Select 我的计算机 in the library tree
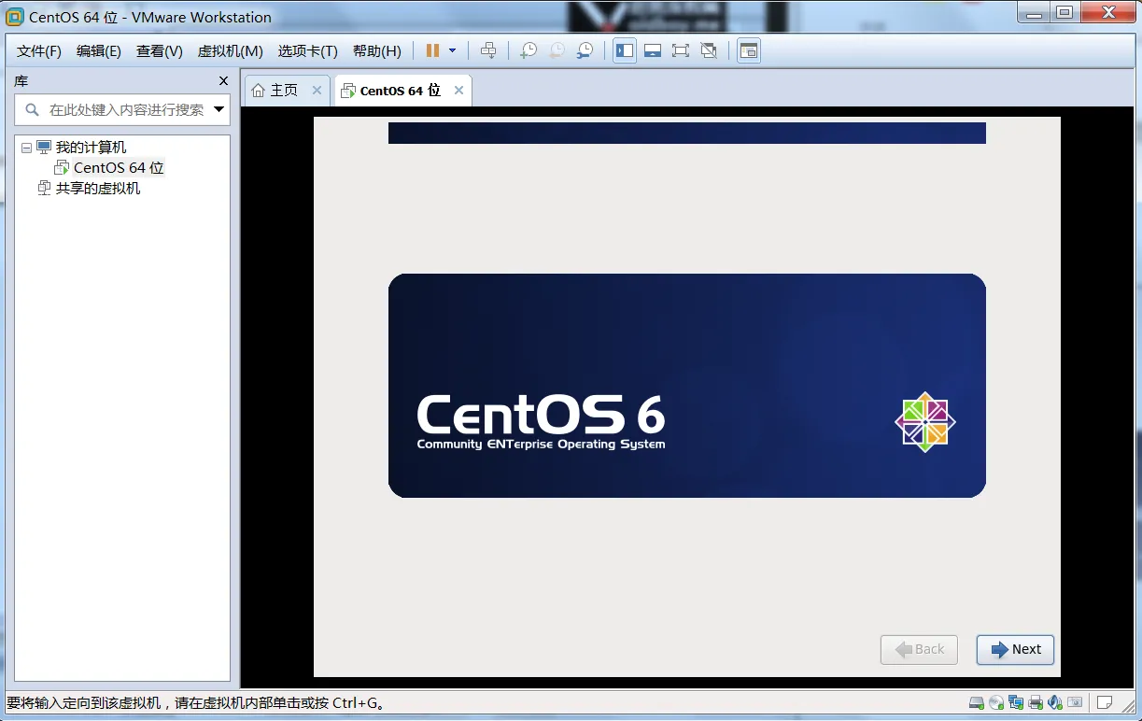Viewport: 1142px width, 721px height. point(91,148)
